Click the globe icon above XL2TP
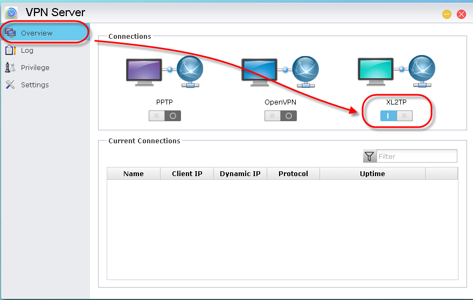 coord(422,71)
